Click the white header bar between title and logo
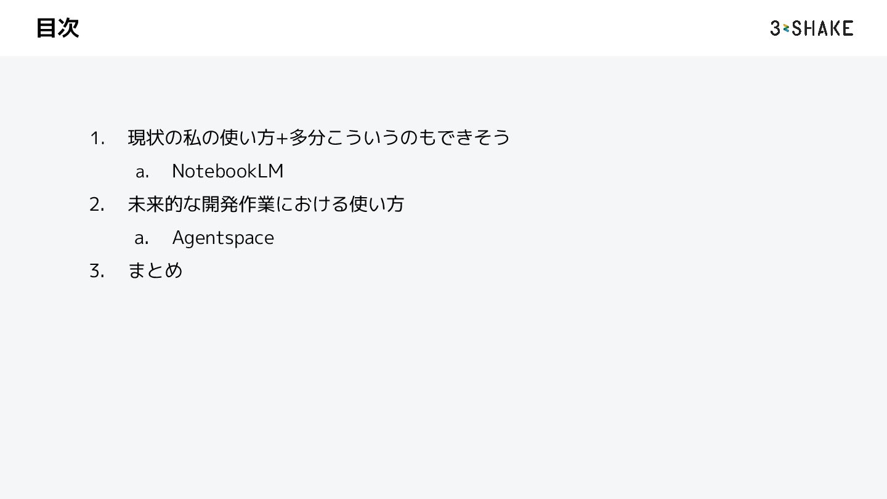This screenshot has height=499, width=887. tap(425, 28)
